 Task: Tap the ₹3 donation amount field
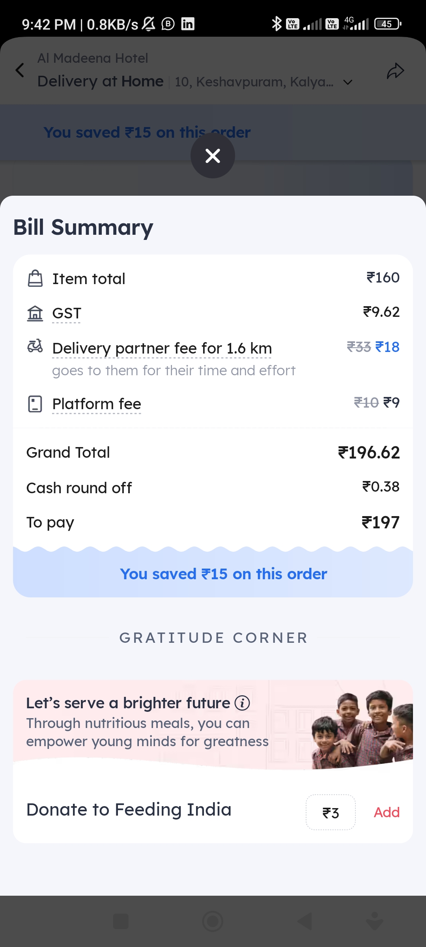pos(331,812)
